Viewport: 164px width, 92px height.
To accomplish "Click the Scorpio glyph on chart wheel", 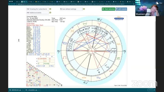I will coord(98,78).
